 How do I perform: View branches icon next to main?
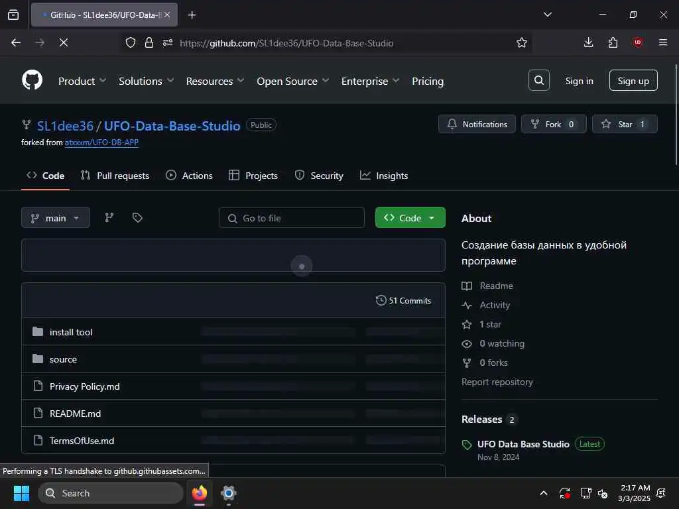coord(109,217)
